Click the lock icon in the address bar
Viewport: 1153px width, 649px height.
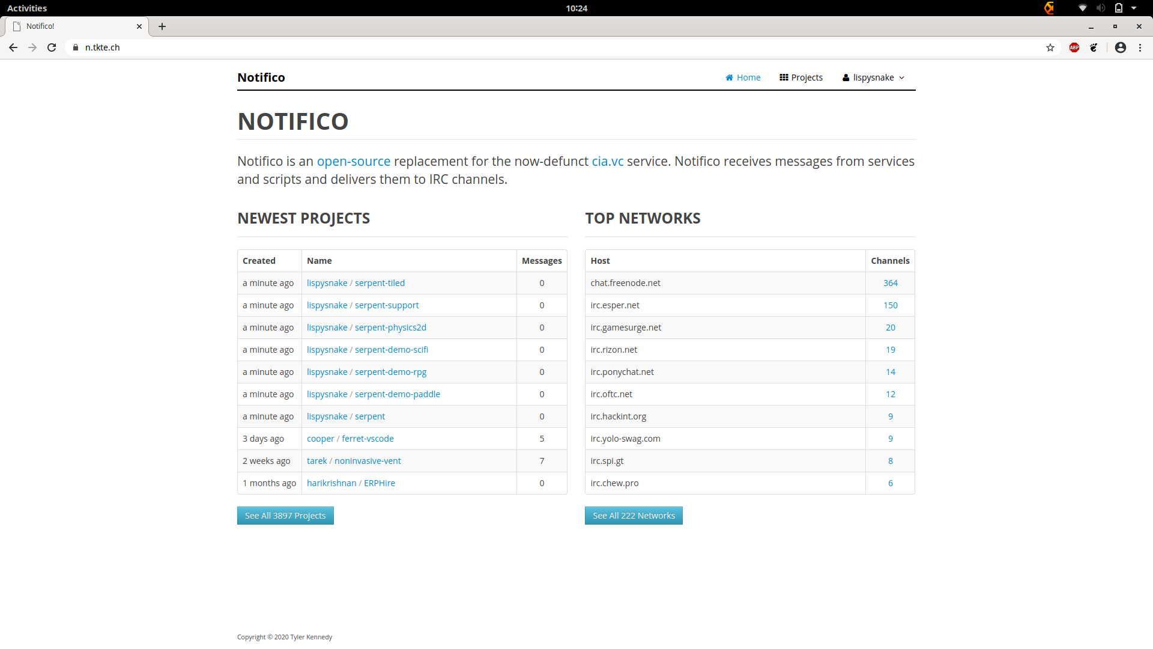tap(76, 47)
